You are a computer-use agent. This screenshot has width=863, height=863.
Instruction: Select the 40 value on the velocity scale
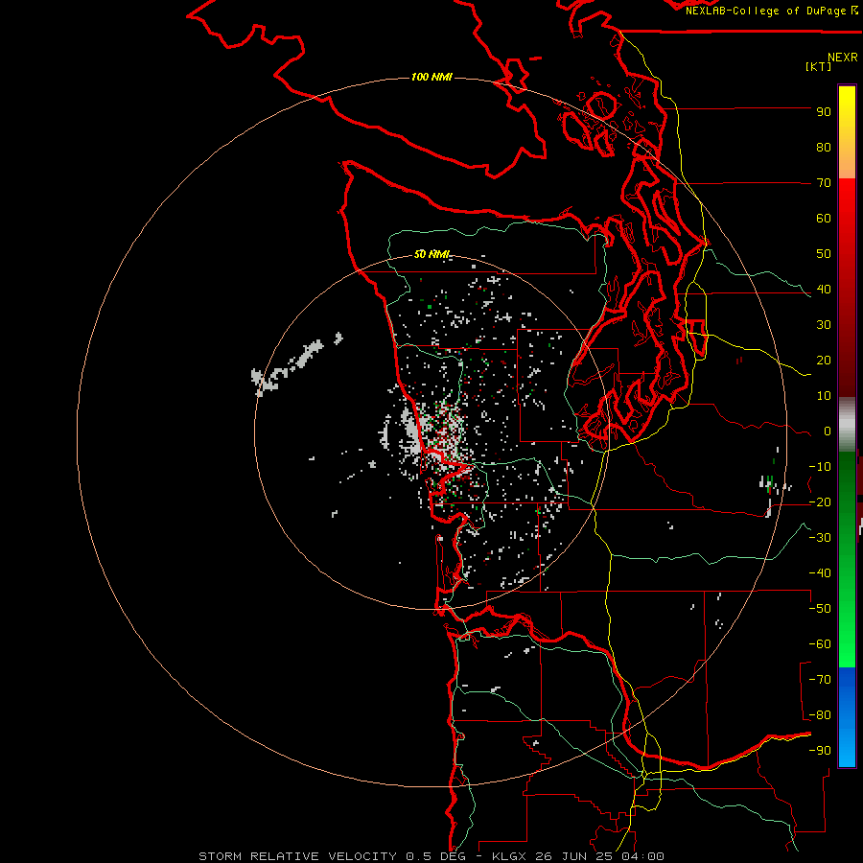coord(824,290)
